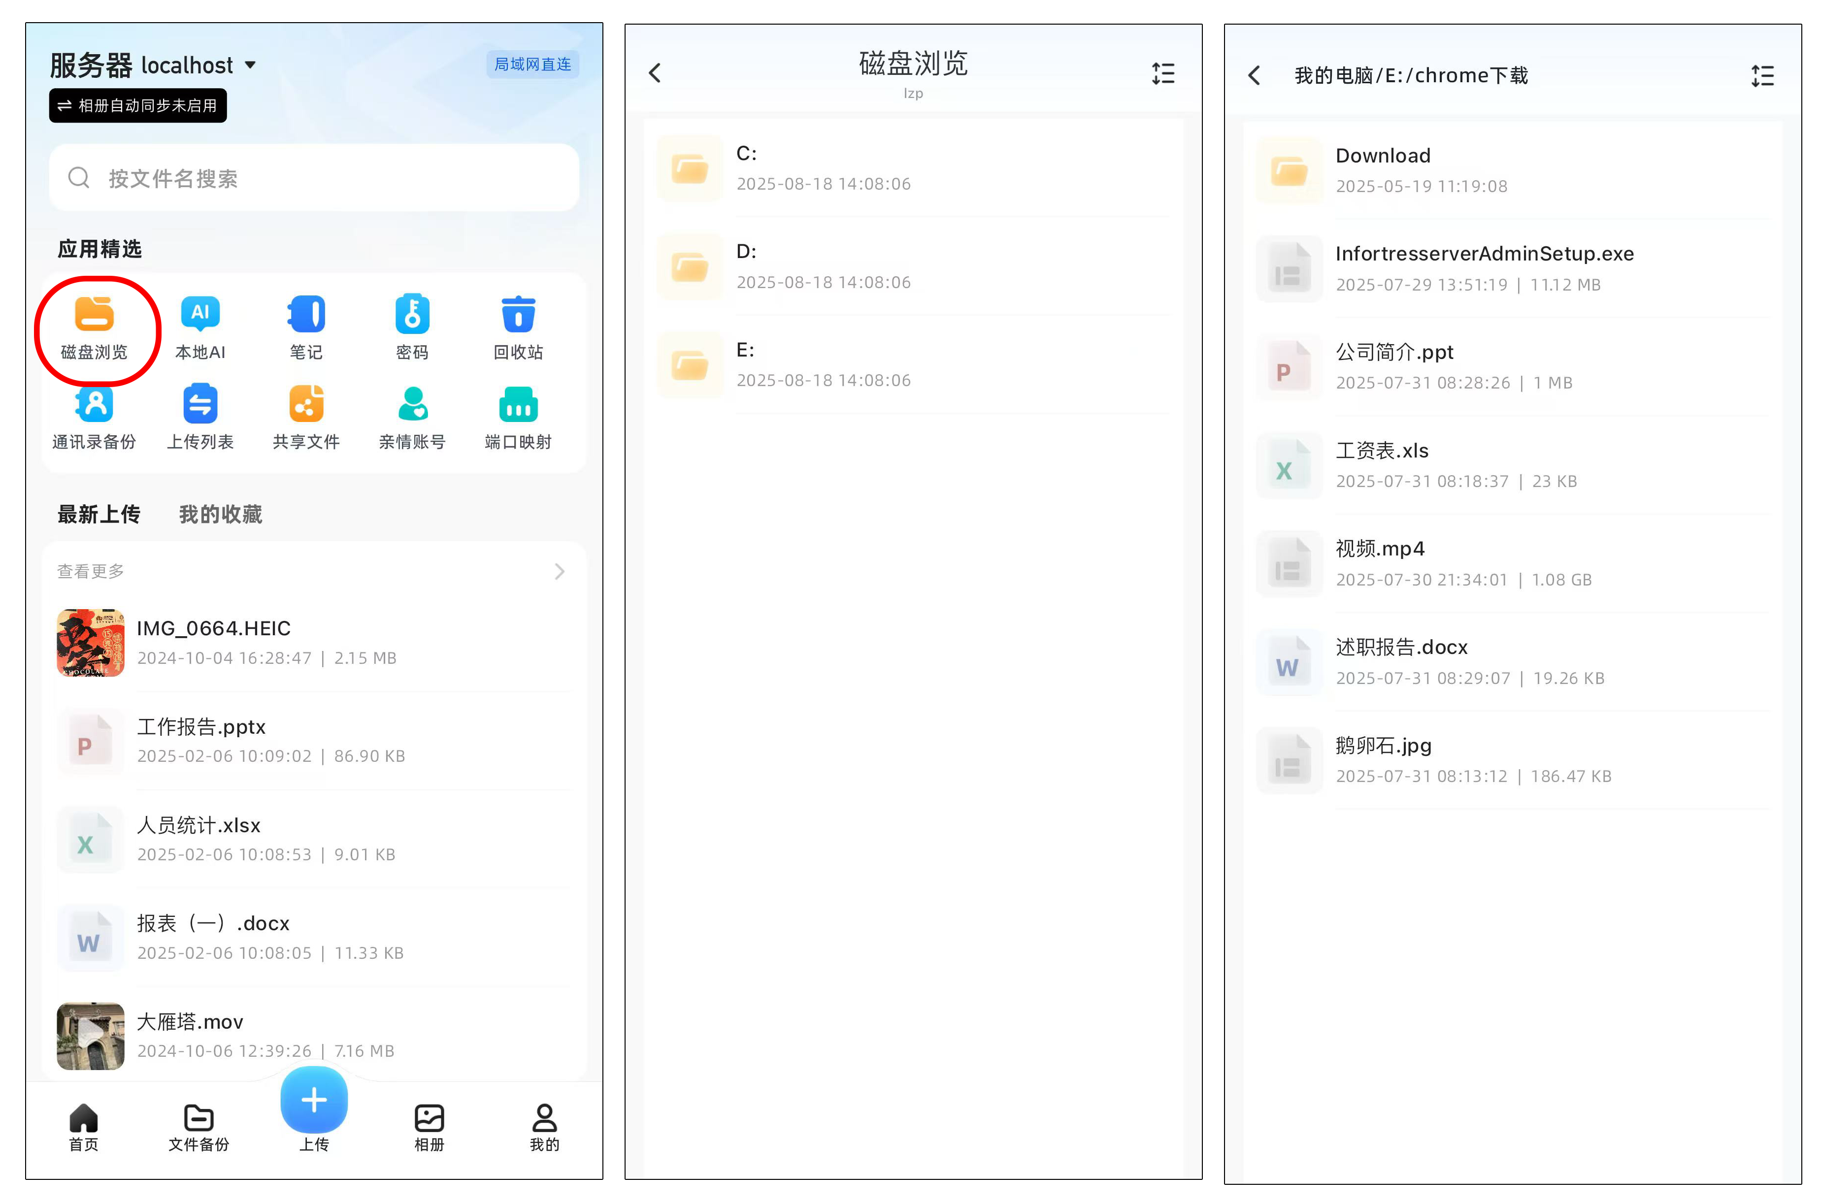Go back from chrome下载 folder view
Image resolution: width=1822 pixels, height=1204 pixels.
(x=1255, y=75)
